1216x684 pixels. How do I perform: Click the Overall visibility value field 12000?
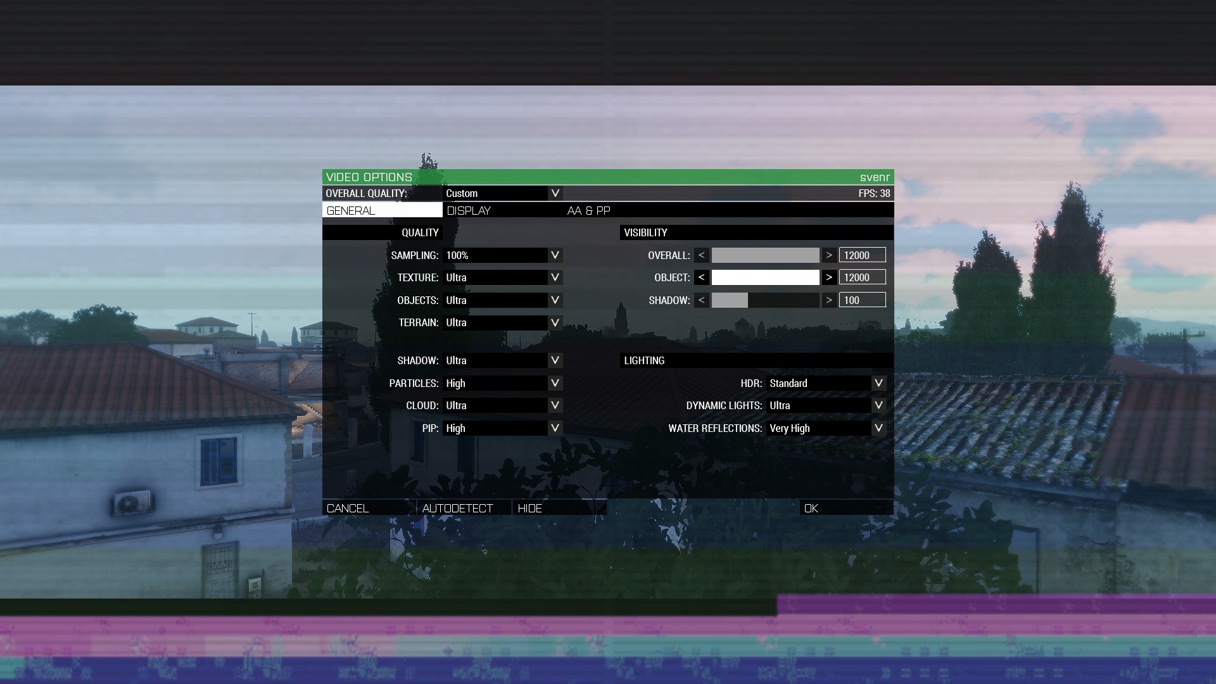863,255
